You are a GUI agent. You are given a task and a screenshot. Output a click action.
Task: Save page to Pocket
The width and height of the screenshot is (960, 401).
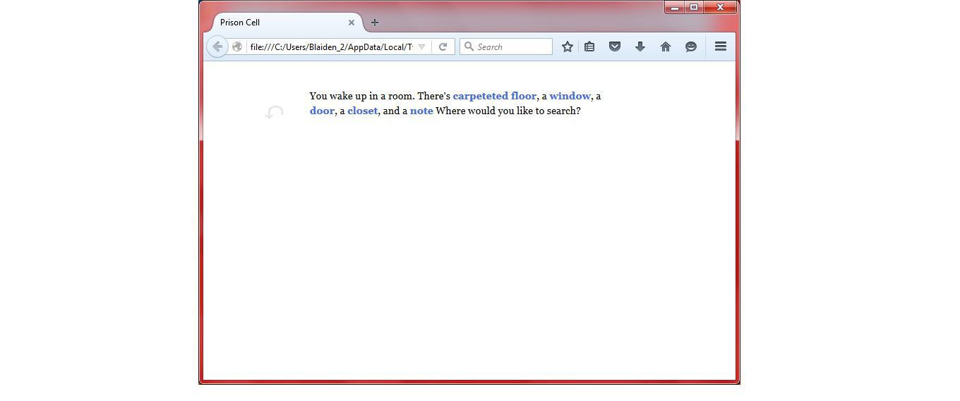point(615,47)
